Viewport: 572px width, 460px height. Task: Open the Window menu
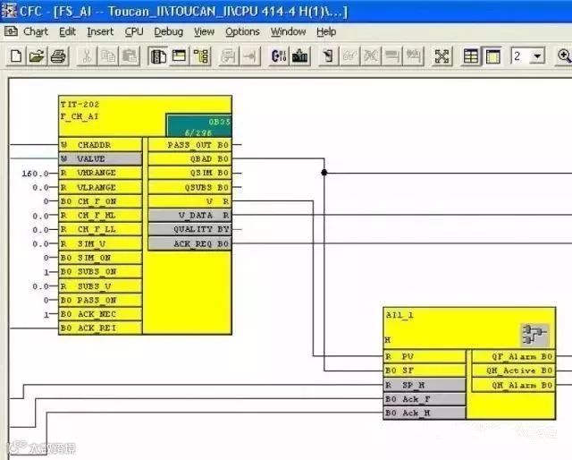288,32
